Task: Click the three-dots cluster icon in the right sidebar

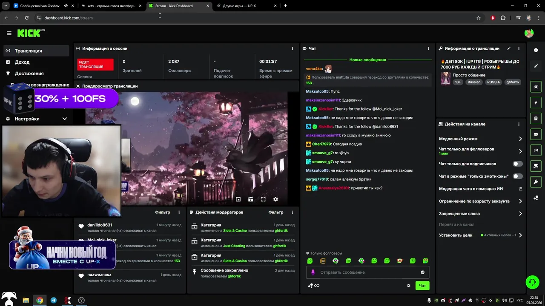Action: [536, 198]
